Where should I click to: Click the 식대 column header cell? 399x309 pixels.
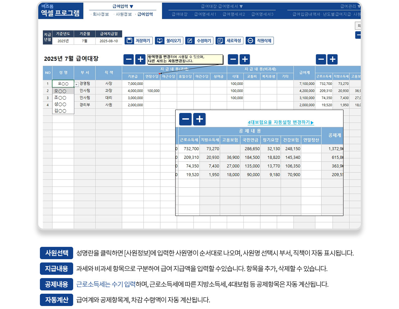pyautogui.click(x=235, y=76)
